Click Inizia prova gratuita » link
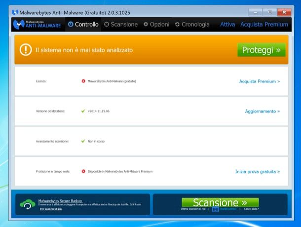Screen dimensions: 301x227 tap(258, 172)
